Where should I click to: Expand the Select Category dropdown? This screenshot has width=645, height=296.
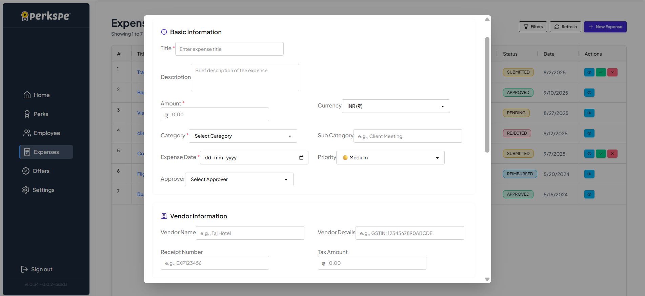(x=243, y=136)
